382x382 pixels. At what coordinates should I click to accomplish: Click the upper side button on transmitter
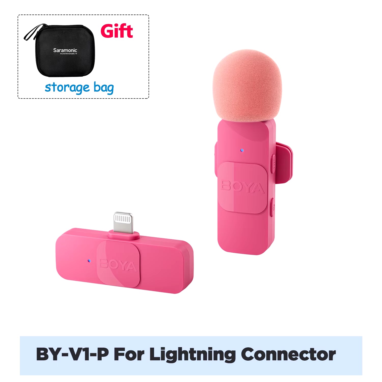point(273,163)
